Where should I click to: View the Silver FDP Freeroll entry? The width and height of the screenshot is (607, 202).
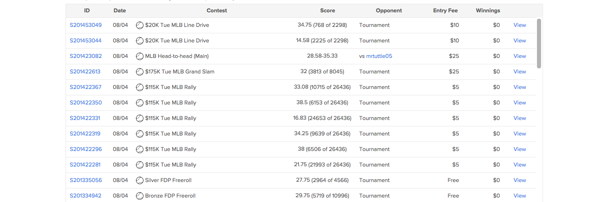tap(520, 180)
